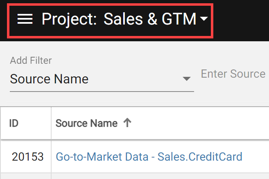This screenshot has height=179, width=269.
Task: Click blank cell area right of Source Name header
Action: pos(199,123)
